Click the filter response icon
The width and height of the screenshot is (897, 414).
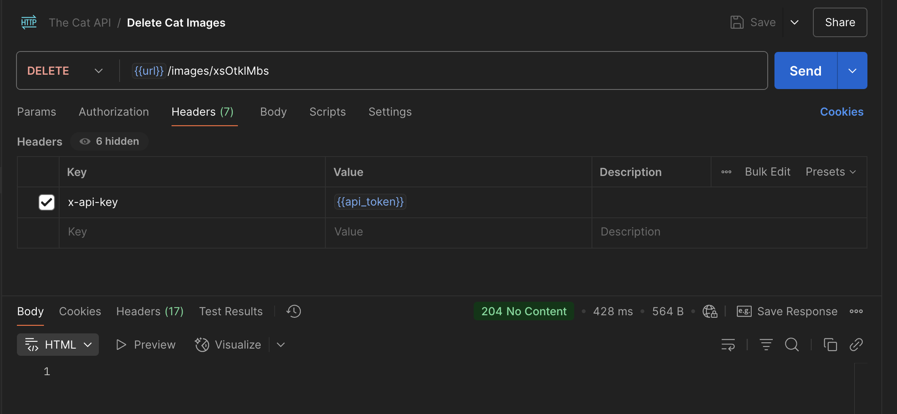click(766, 345)
